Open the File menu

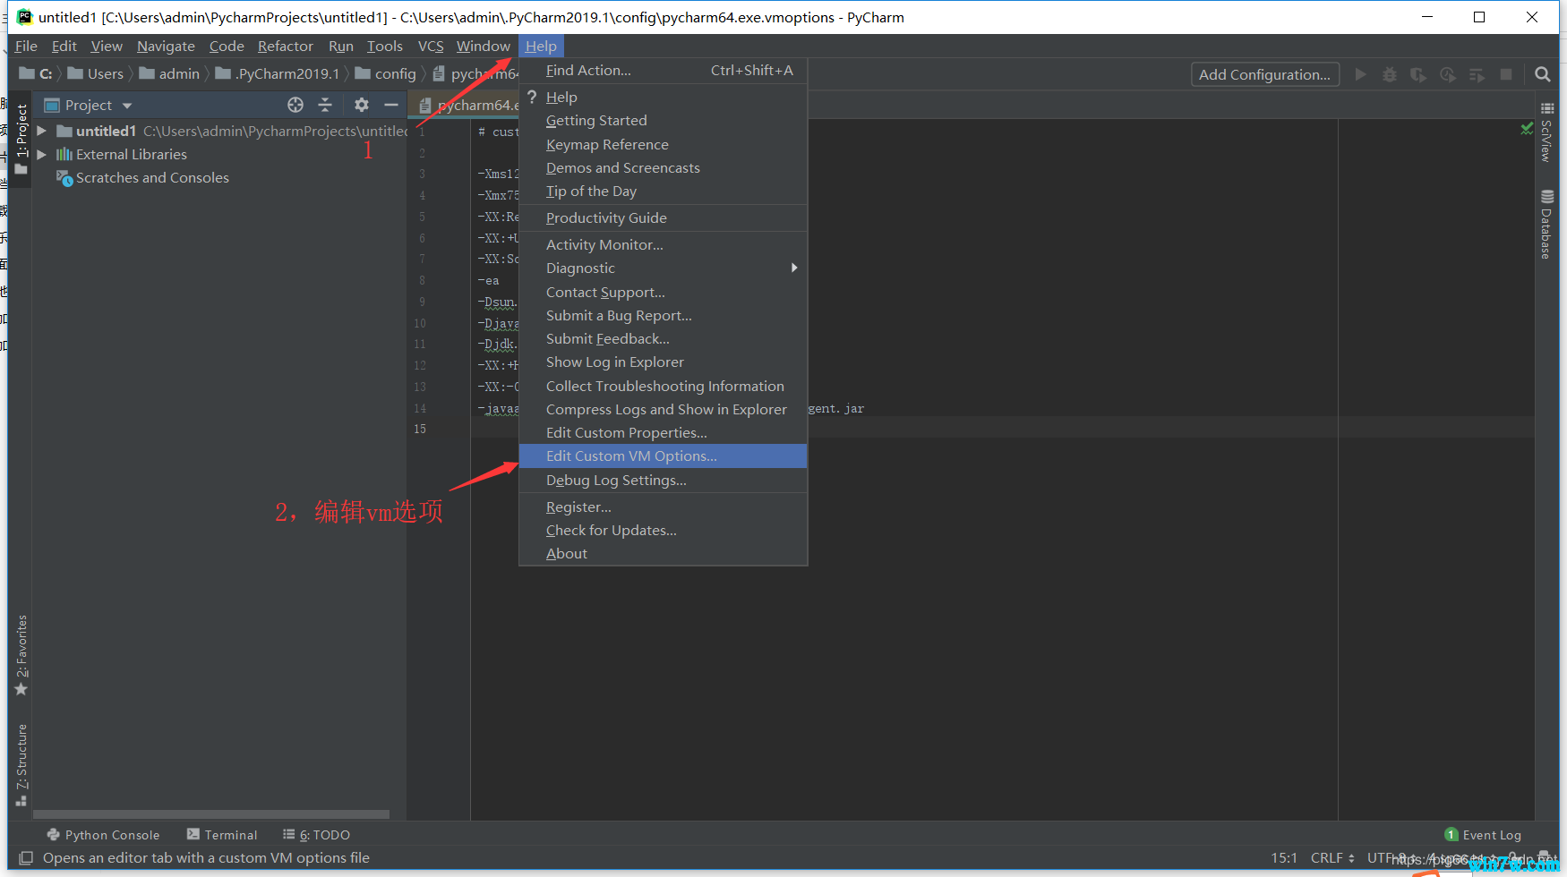tap(26, 46)
